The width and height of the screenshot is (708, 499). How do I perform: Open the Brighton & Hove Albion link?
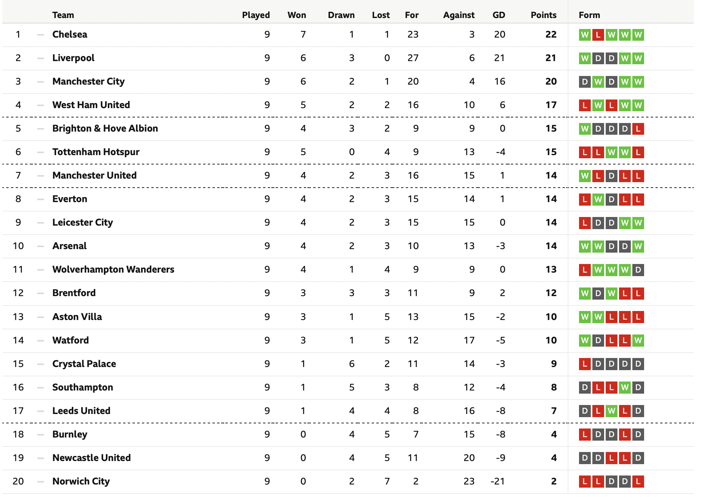click(105, 128)
